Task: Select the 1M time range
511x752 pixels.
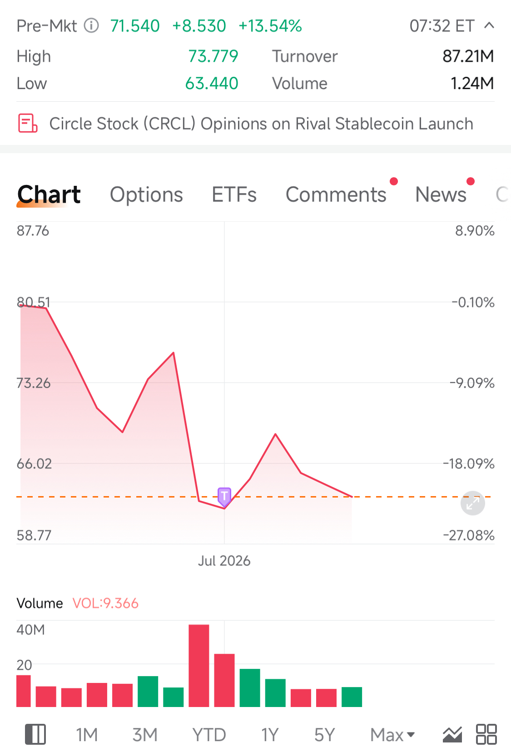Action: (87, 735)
